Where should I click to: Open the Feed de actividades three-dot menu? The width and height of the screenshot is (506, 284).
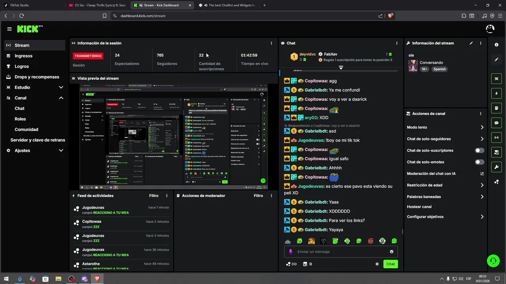[x=167, y=196]
